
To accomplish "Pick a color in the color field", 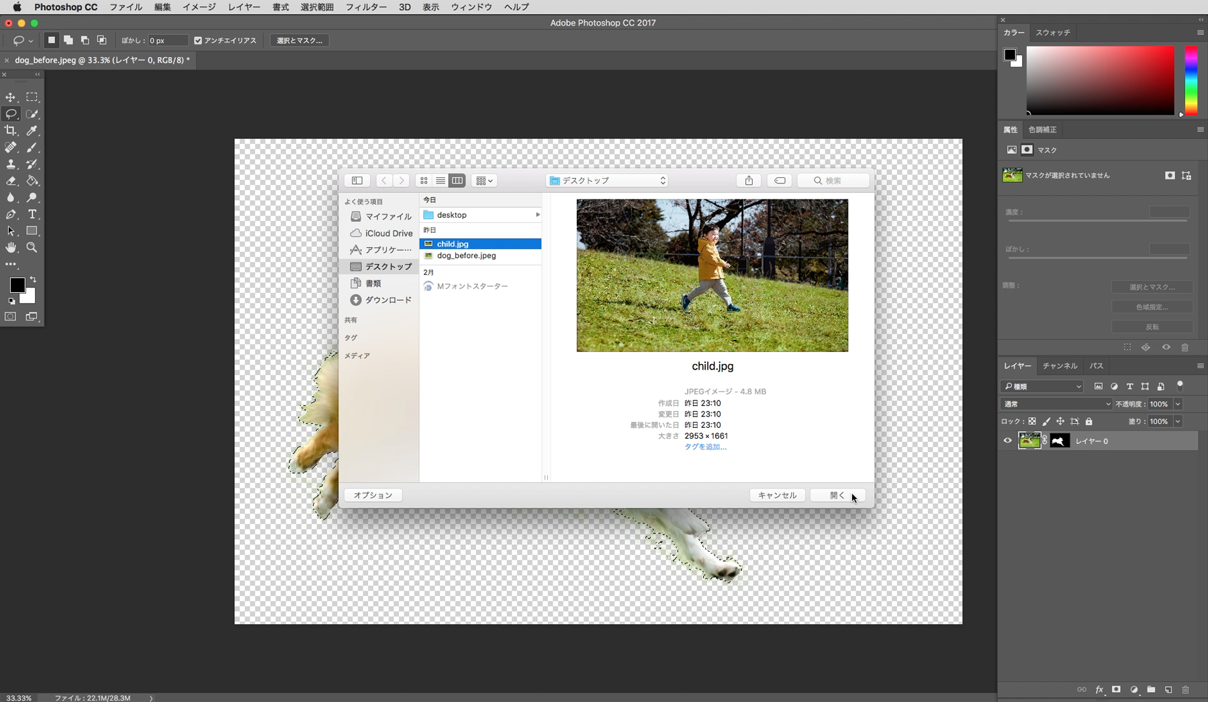I will [1100, 81].
